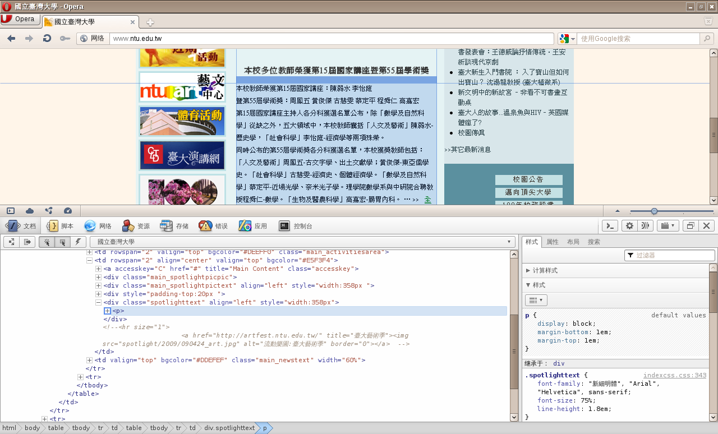The height and width of the screenshot is (434, 718).
Task: Open the 应用 (Utilities) panel
Action: [x=253, y=226]
